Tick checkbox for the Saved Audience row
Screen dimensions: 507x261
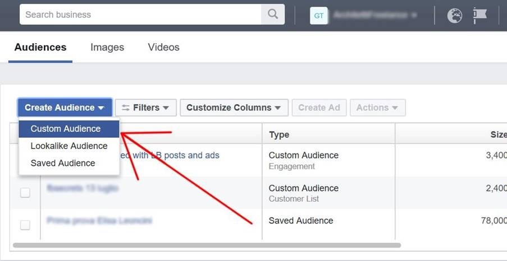point(25,225)
